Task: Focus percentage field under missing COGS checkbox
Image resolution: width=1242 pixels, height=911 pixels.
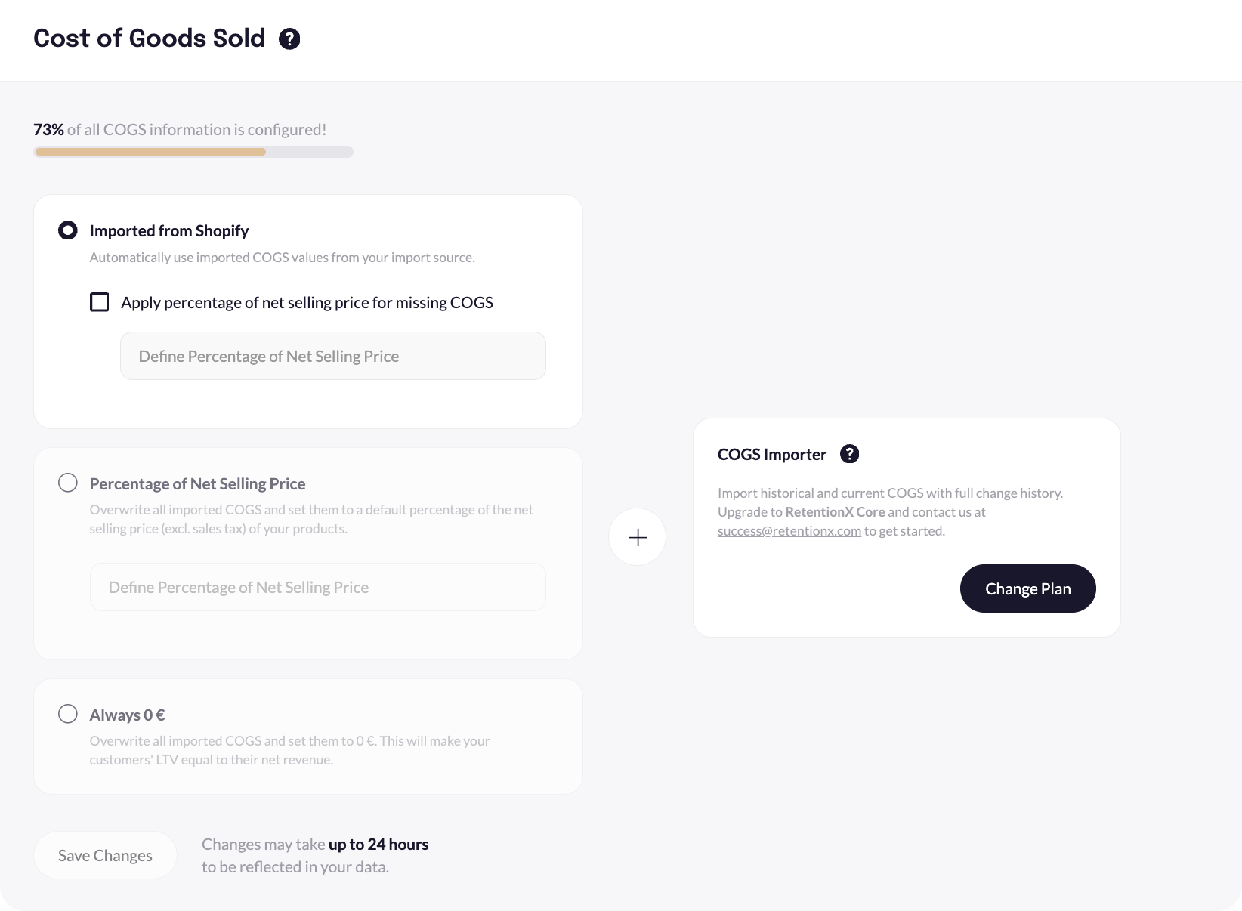Action: pyautogui.click(x=332, y=356)
